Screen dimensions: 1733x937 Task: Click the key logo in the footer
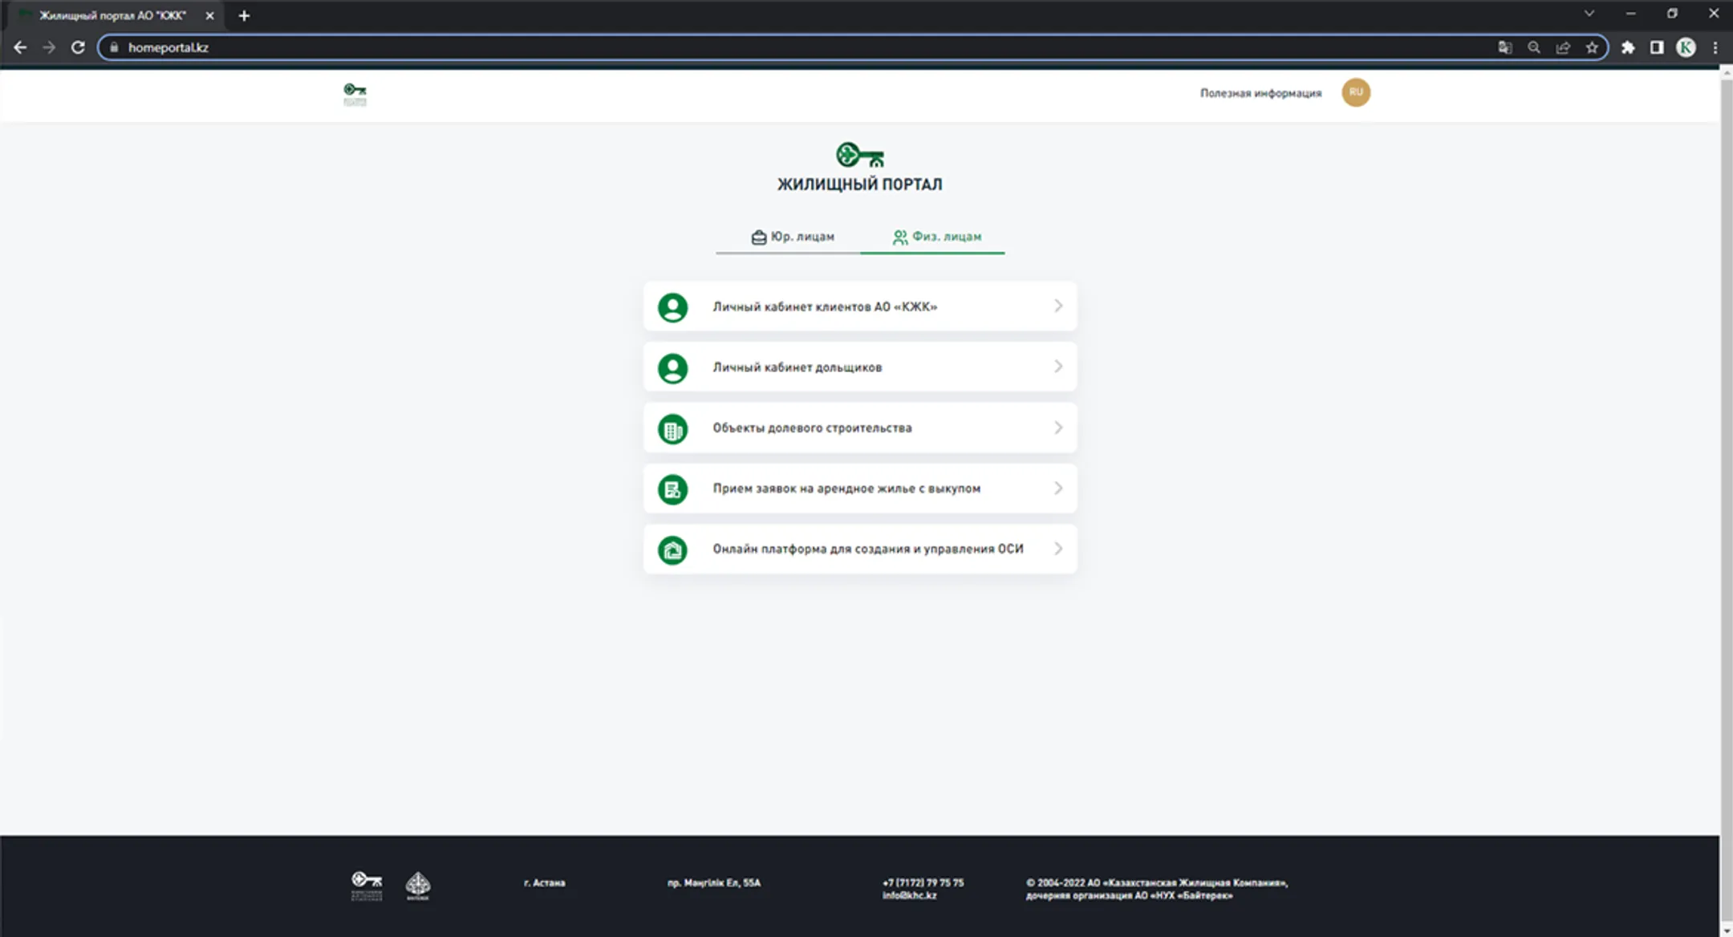367,886
